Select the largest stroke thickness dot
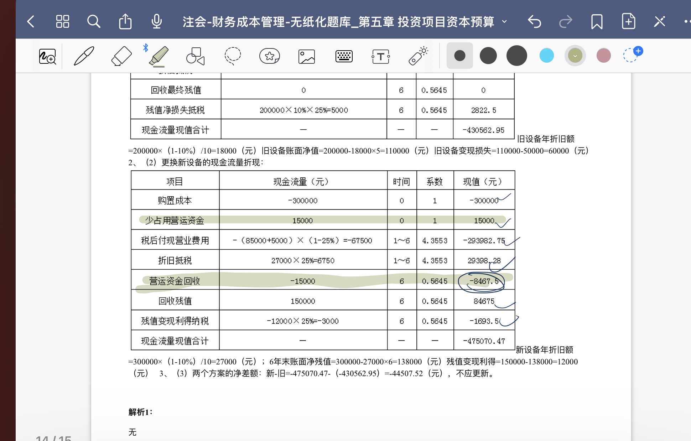Image resolution: width=691 pixels, height=441 pixels. [x=516, y=56]
